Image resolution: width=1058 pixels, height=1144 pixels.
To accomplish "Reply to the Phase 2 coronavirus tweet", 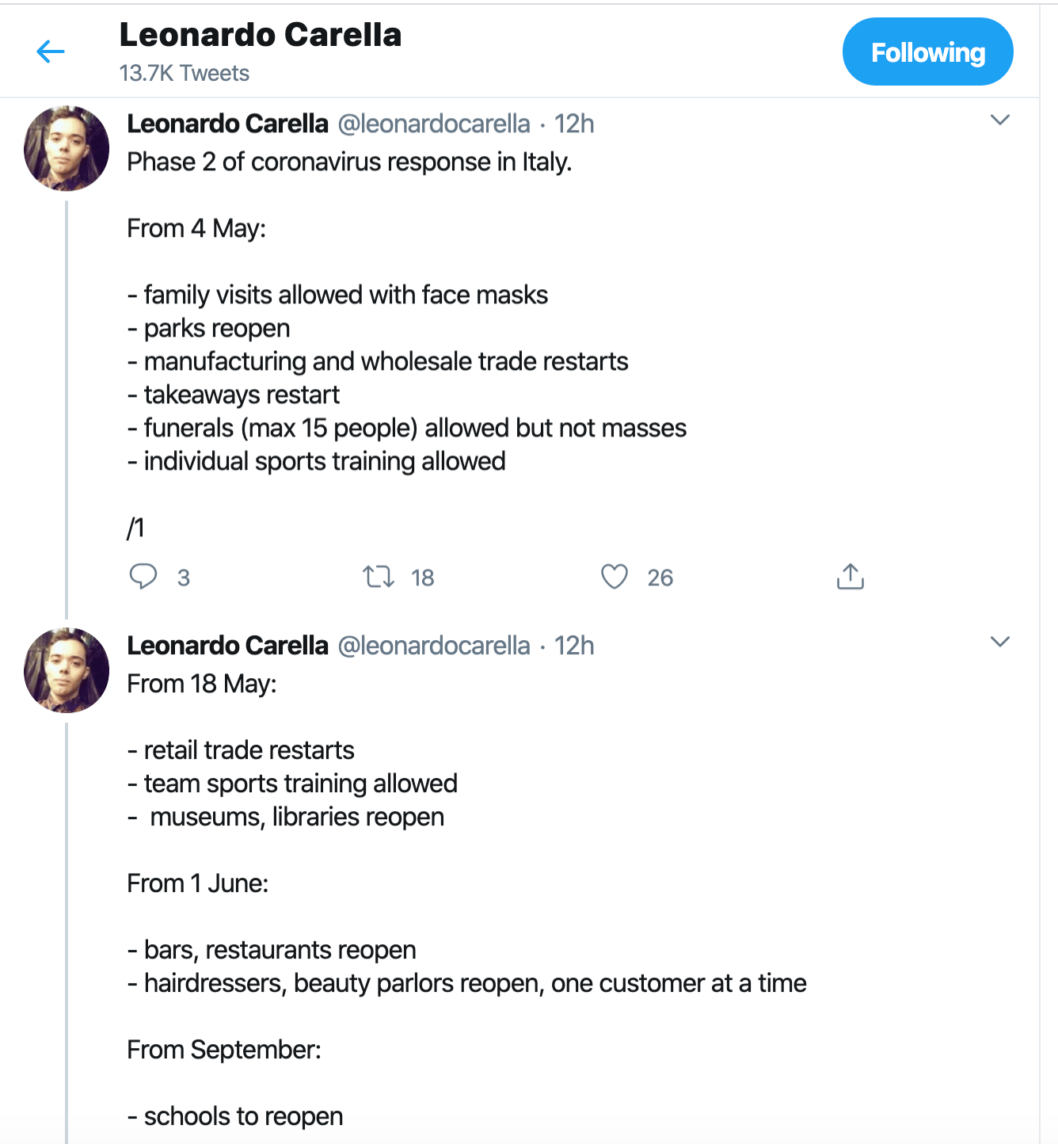I will pyautogui.click(x=143, y=577).
